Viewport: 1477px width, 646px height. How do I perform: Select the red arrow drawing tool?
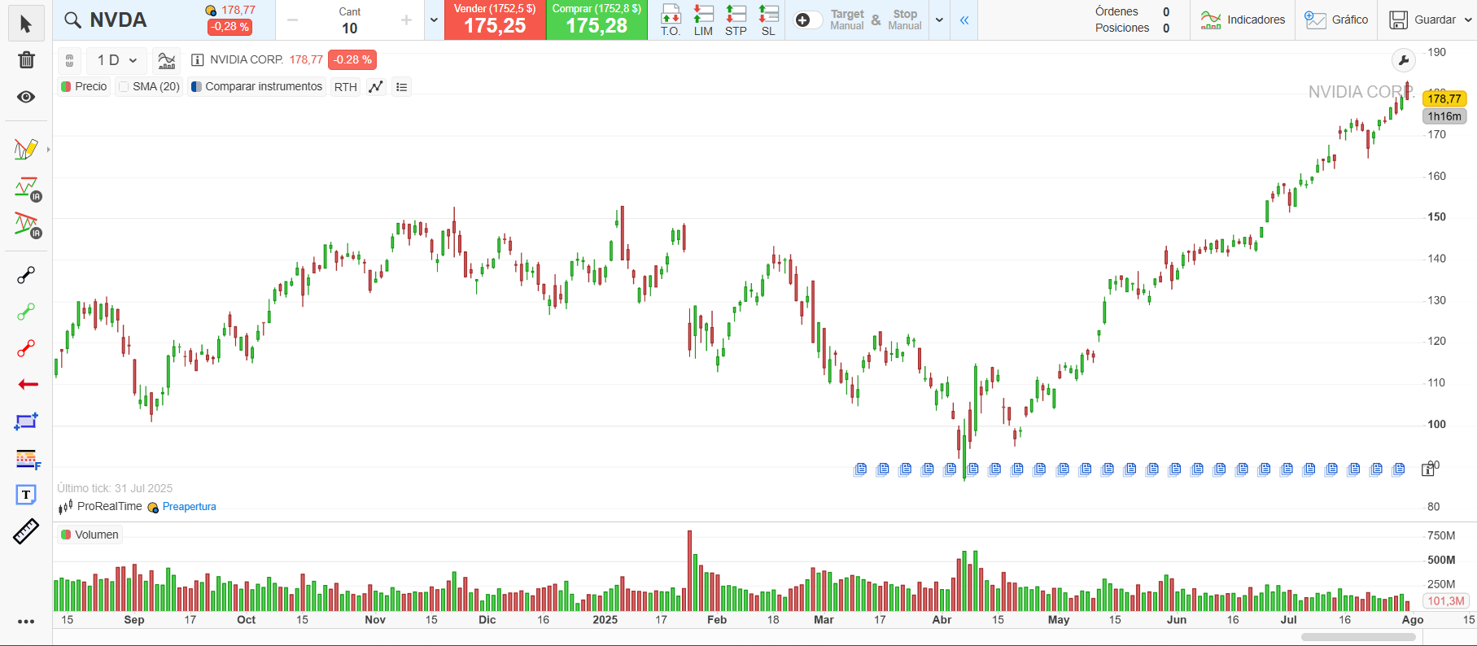pyautogui.click(x=28, y=384)
